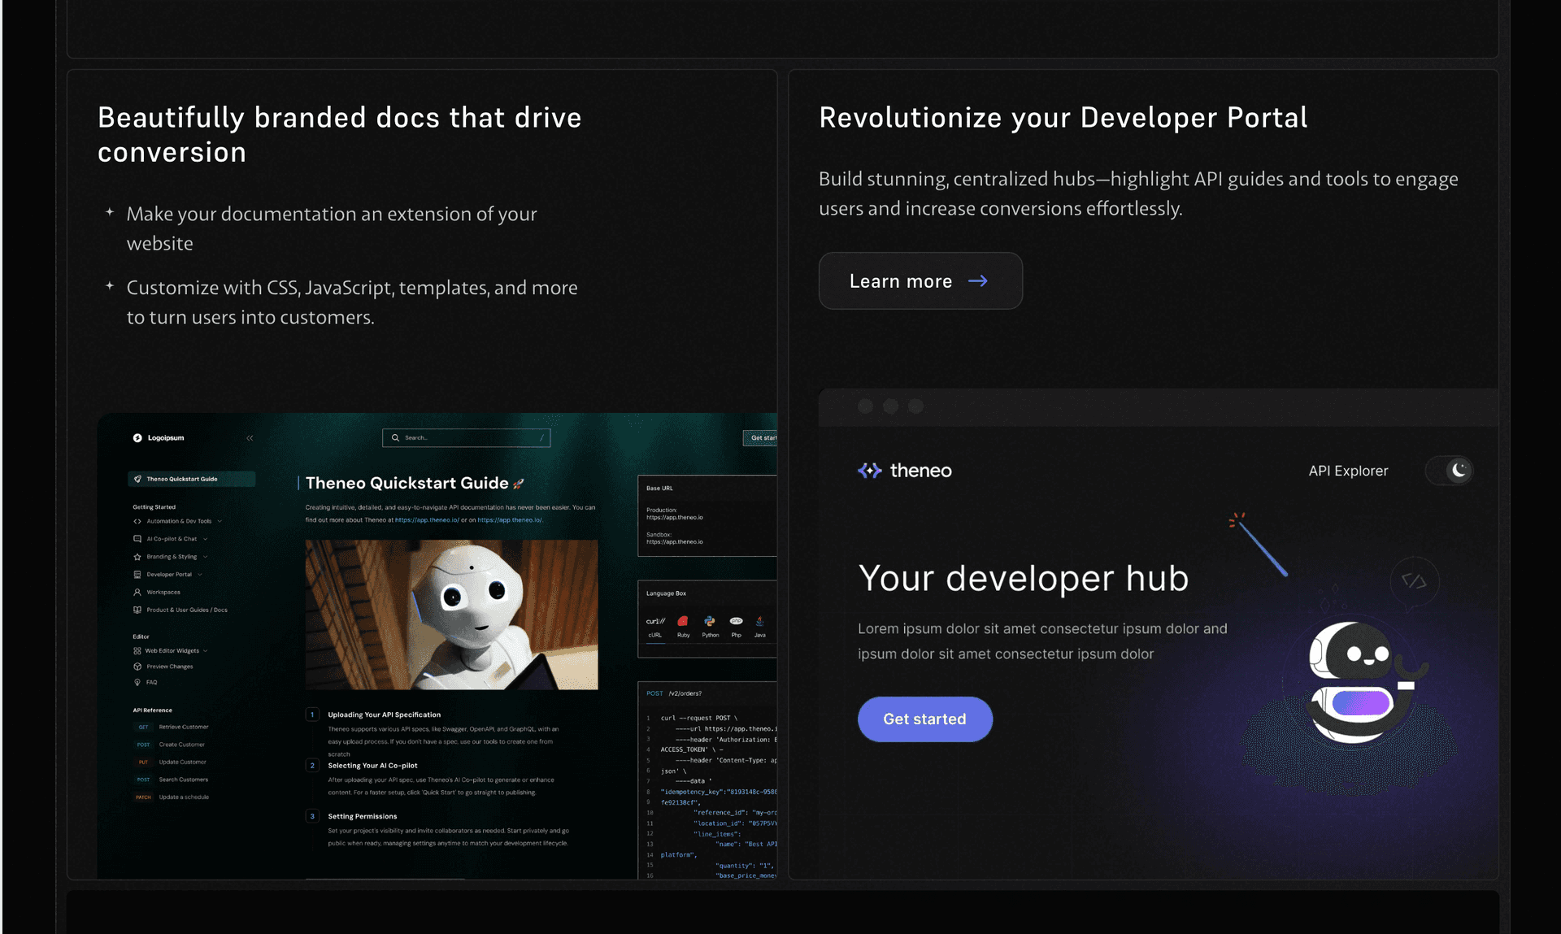Click the Product & User Guides book icon
Image resolution: width=1561 pixels, height=934 pixels.
tap(137, 610)
